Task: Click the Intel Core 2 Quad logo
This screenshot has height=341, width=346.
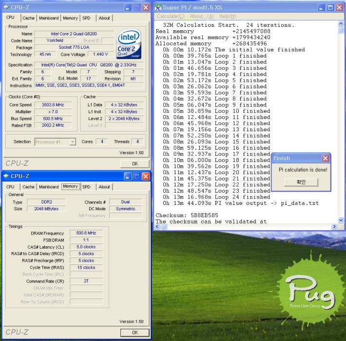Action: pyautogui.click(x=129, y=44)
